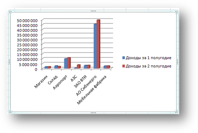This screenshot has height=133, width=198.
Task: Click the 35 000 000 axis value
Action: coord(27,35)
